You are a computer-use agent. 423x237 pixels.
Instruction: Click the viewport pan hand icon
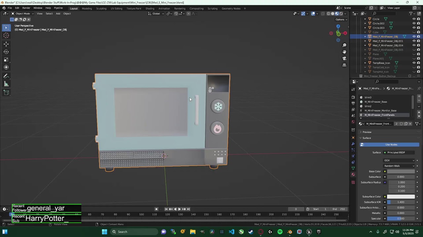click(x=344, y=52)
